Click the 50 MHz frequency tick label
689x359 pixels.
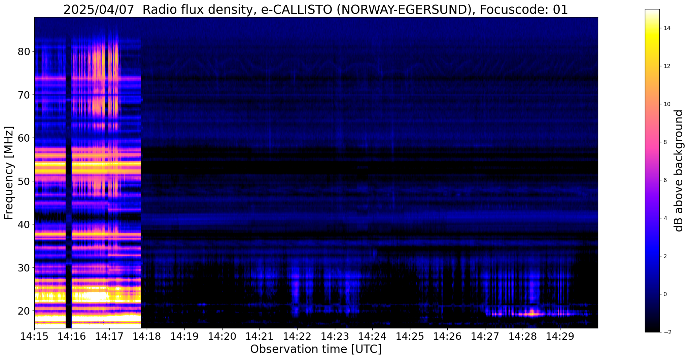24,181
